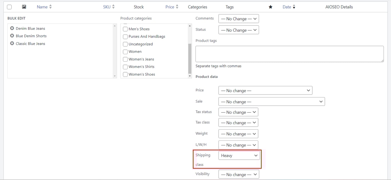Remove Blue Denim Shorts from bulk edit
The width and height of the screenshot is (391, 180).
(12, 36)
